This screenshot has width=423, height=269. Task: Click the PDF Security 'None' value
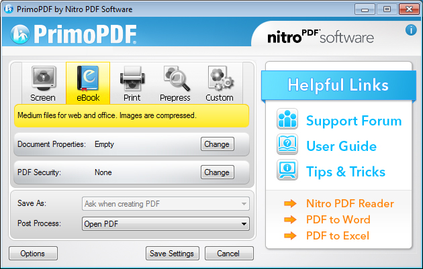point(103,172)
